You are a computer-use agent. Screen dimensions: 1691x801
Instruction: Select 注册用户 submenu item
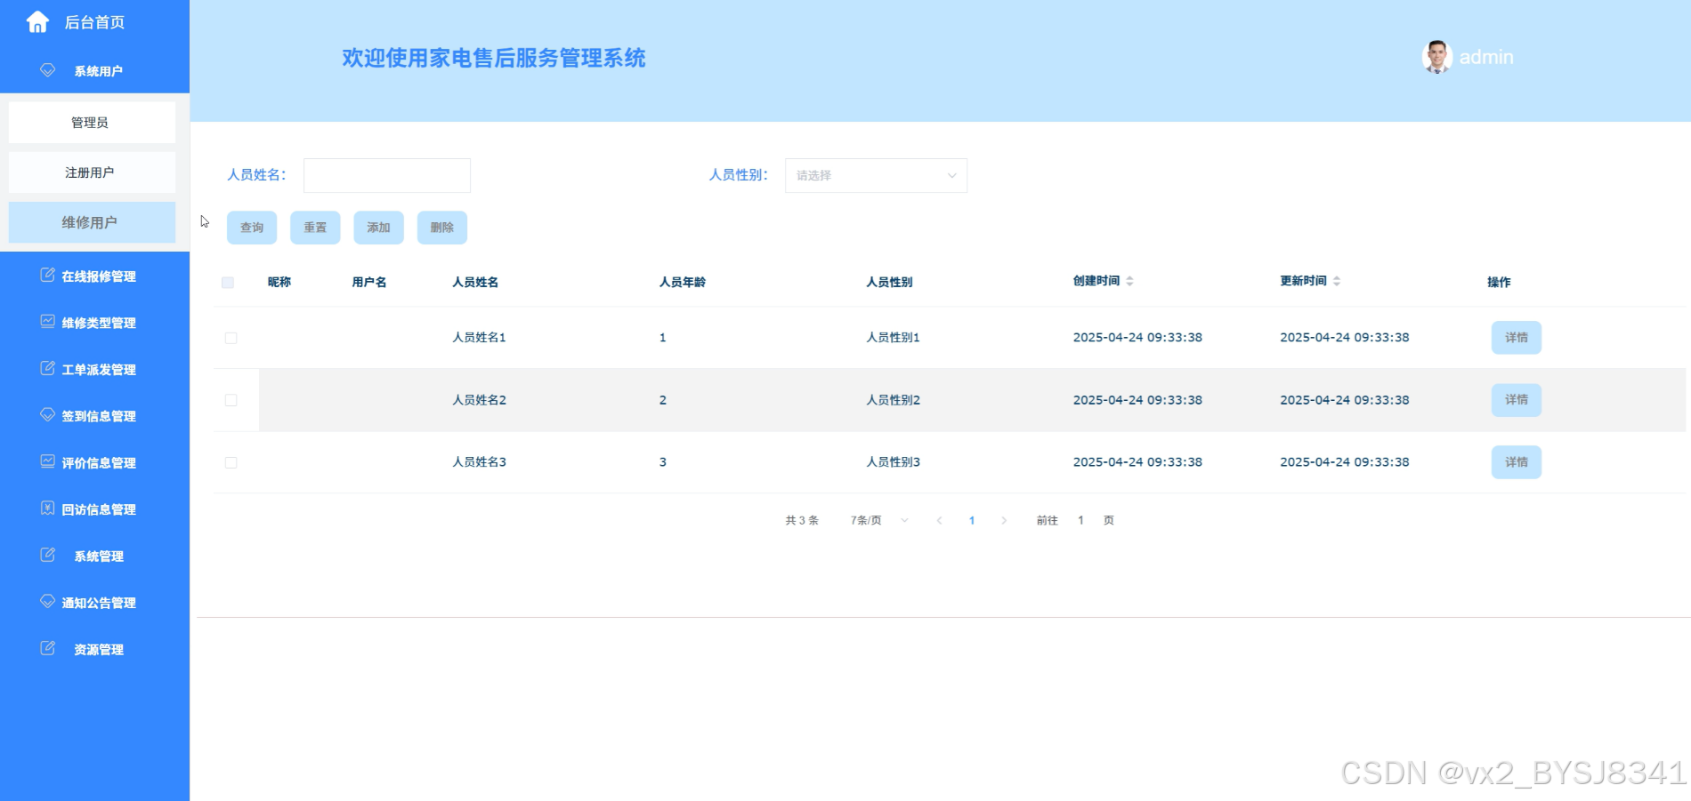coord(92,172)
